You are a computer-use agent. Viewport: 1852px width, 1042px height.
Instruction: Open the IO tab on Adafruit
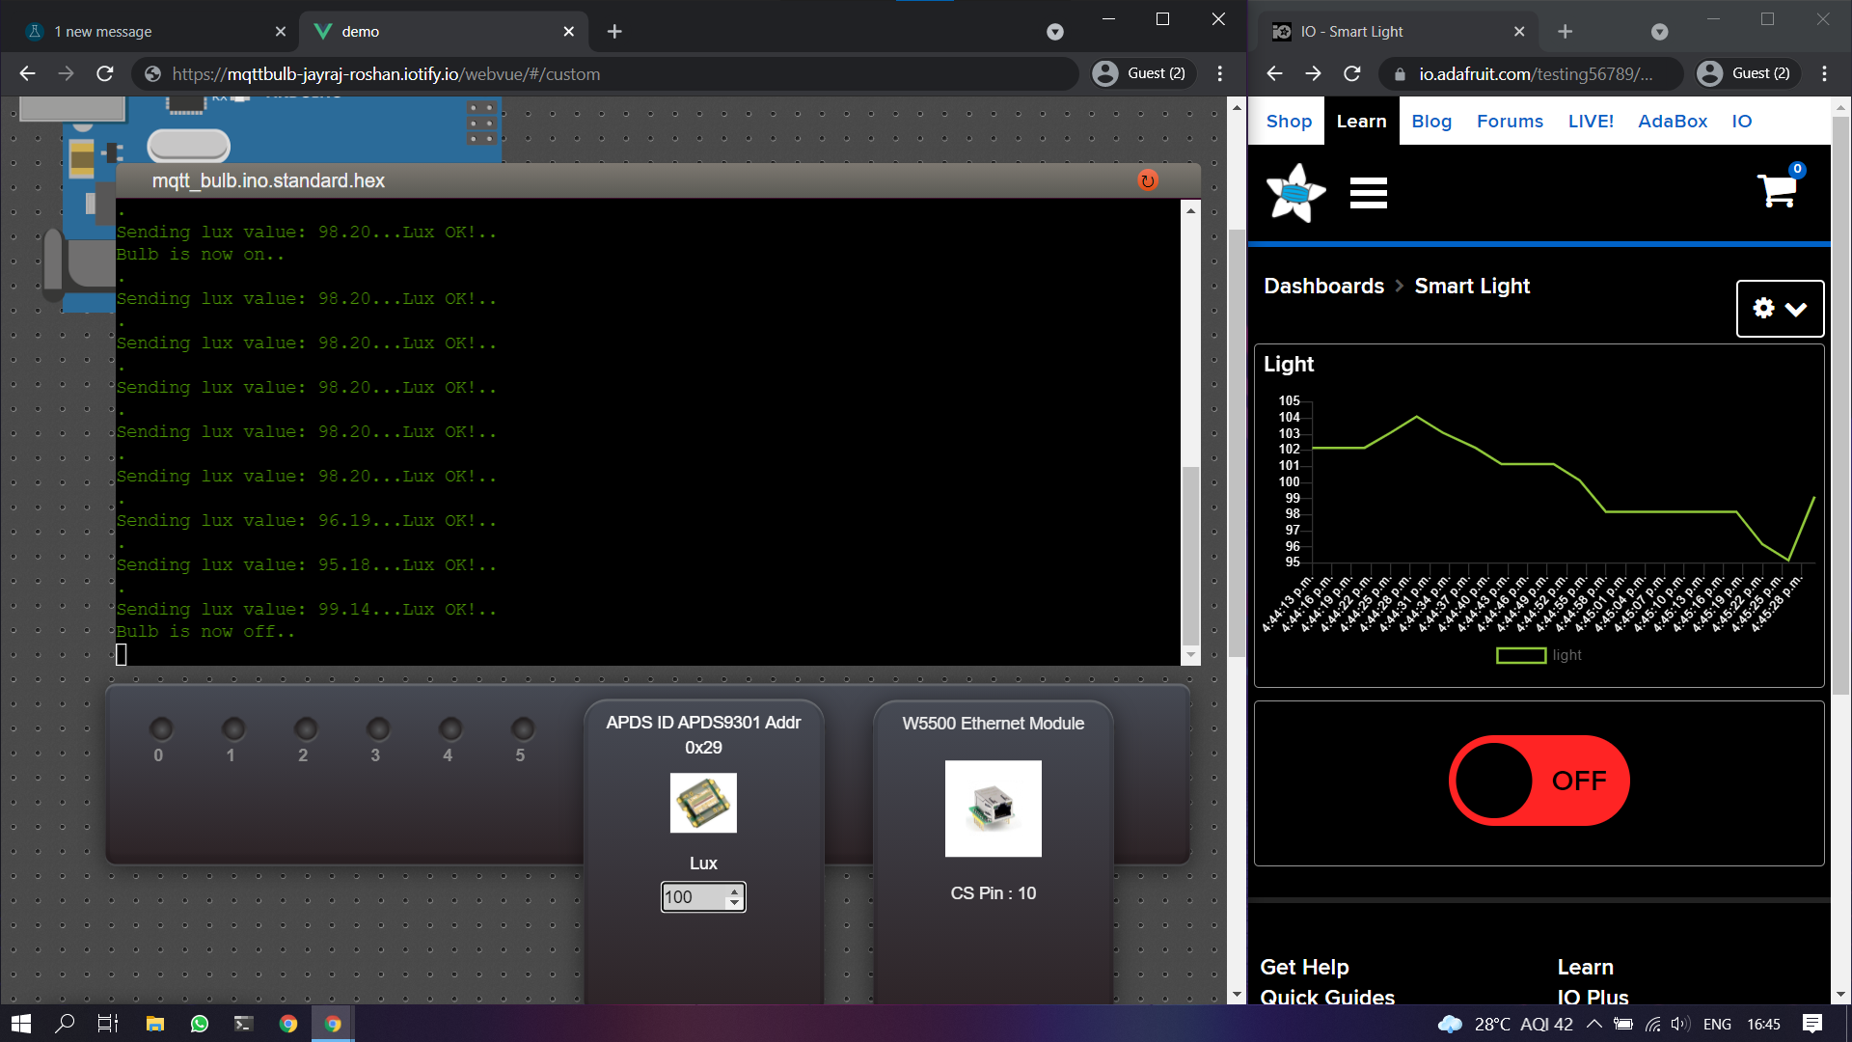(1741, 121)
